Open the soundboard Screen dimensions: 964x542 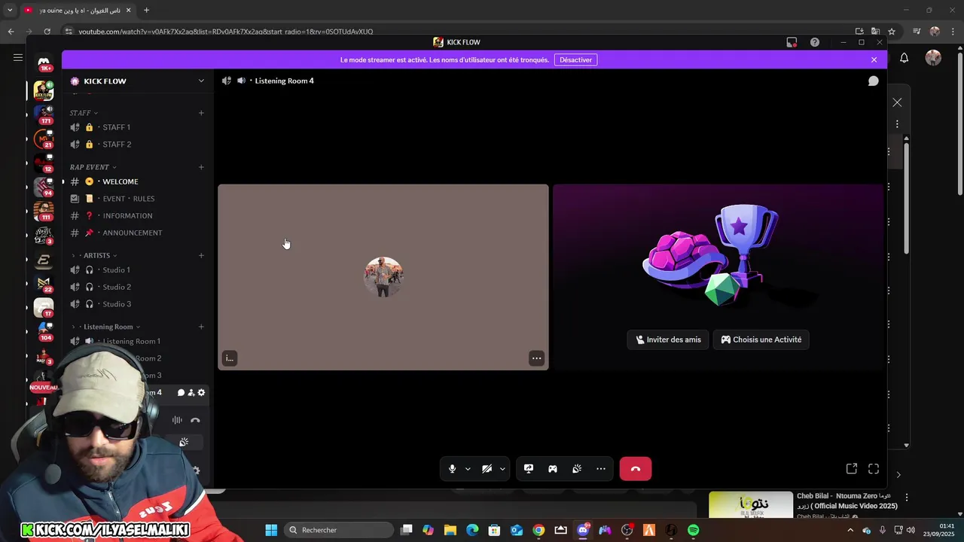click(577, 468)
